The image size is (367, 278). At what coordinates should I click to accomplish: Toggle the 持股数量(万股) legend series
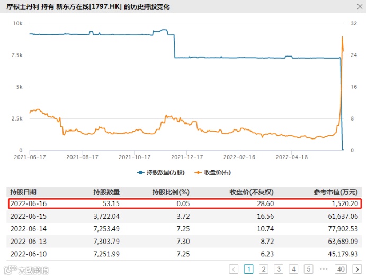(x=161, y=172)
